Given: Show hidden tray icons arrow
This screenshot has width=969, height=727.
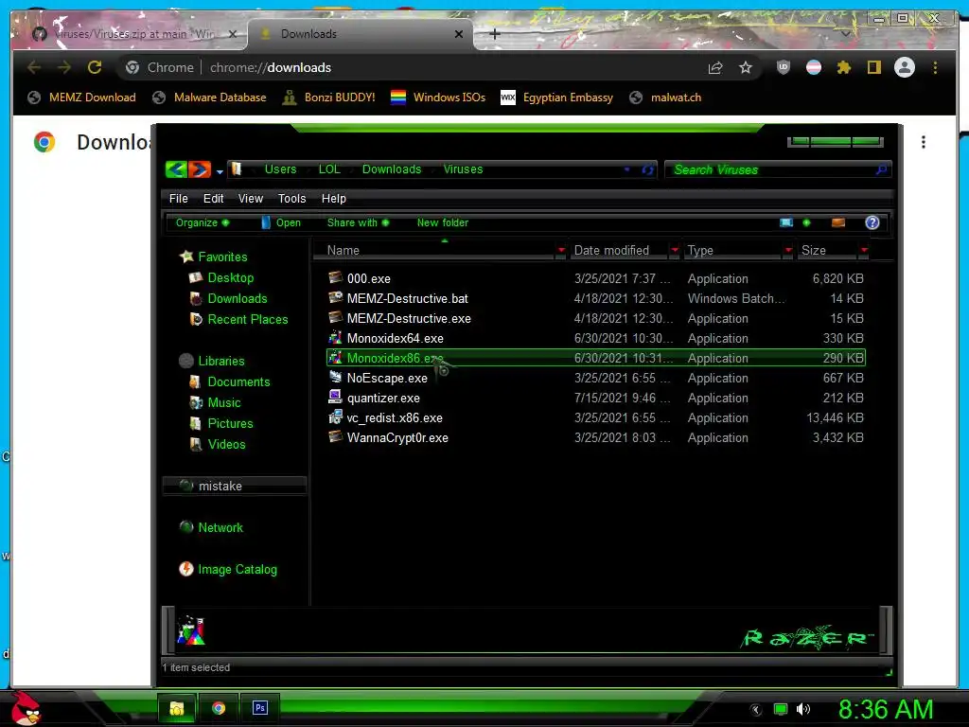Looking at the screenshot, I should coord(755,710).
